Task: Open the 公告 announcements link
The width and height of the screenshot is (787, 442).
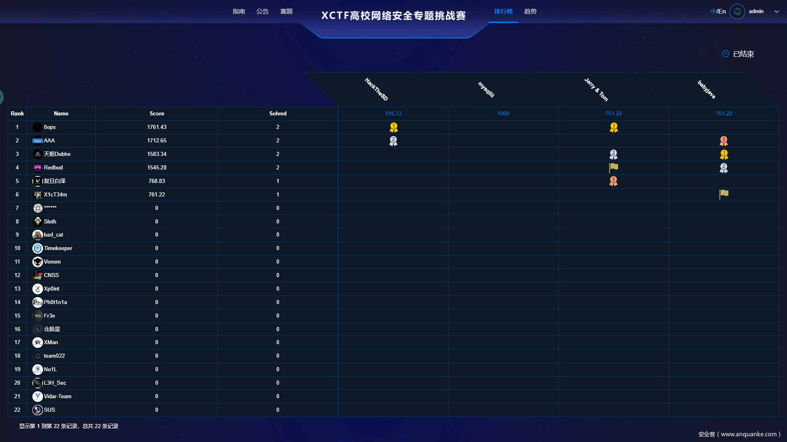Action: (263, 11)
